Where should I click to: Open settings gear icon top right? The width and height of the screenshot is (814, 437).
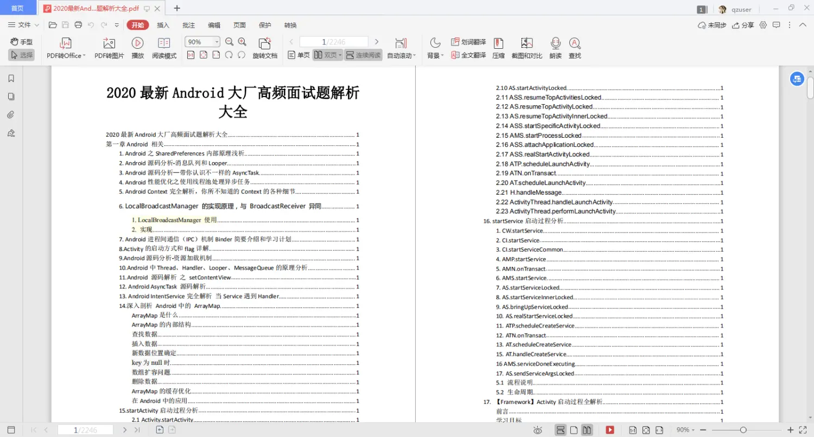point(764,25)
